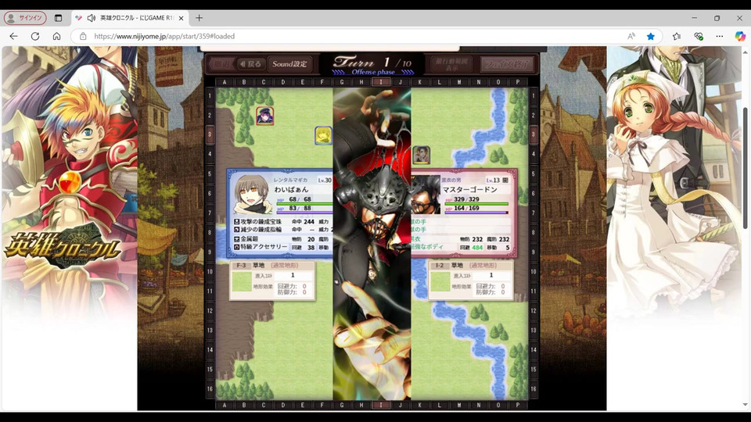Click the サインイン profile button
Image resolution: width=751 pixels, height=422 pixels.
[25, 18]
